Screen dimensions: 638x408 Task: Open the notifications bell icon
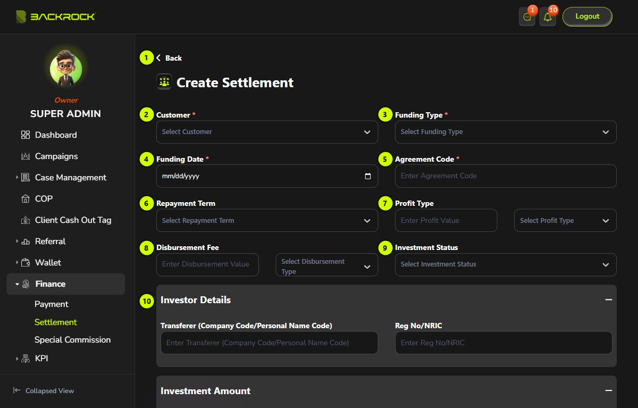[x=548, y=17]
